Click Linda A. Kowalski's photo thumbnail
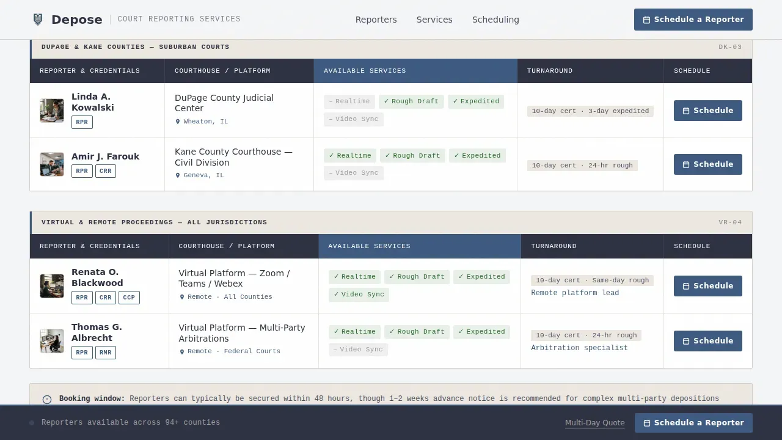This screenshot has width=782, height=440. tap(52, 111)
